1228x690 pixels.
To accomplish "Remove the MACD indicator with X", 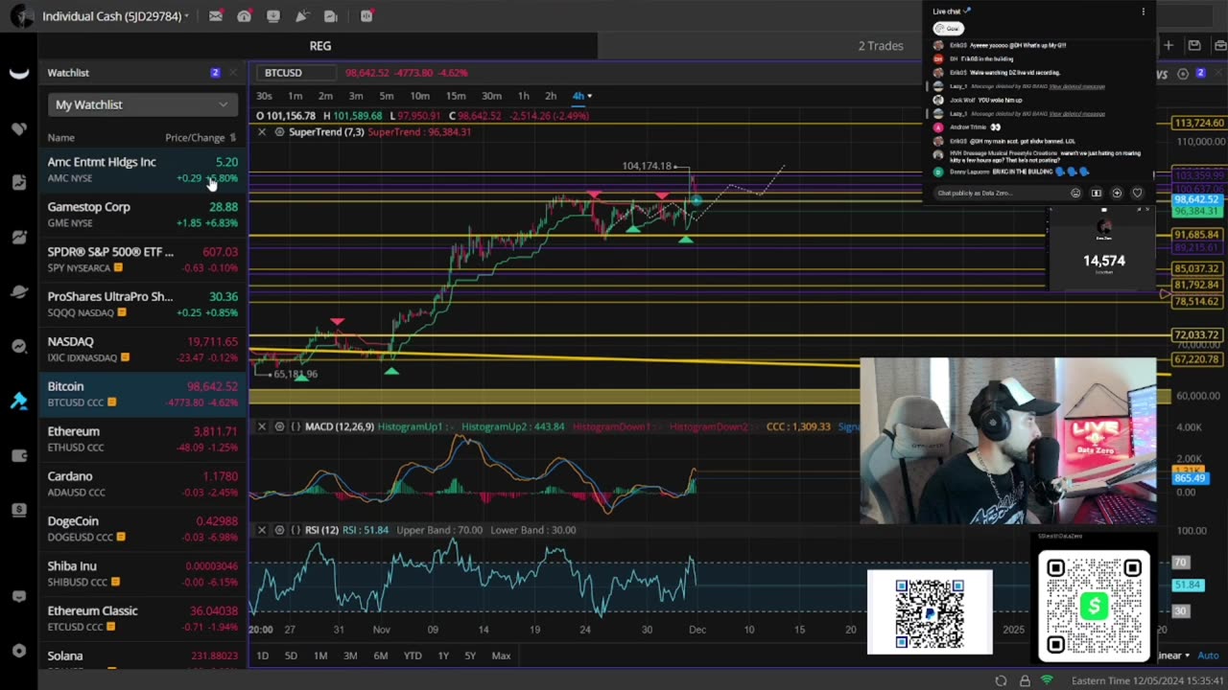I will [x=262, y=426].
